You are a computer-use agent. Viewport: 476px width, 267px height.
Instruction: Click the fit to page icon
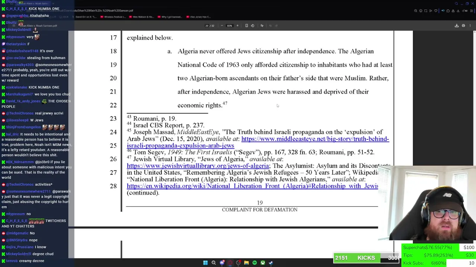(x=247, y=26)
